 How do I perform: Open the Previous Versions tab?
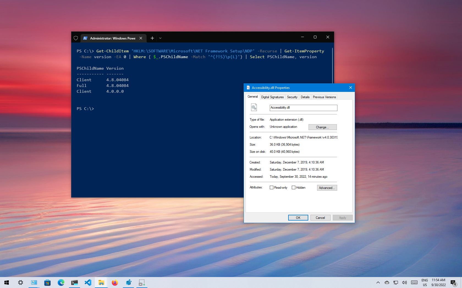[x=324, y=97]
